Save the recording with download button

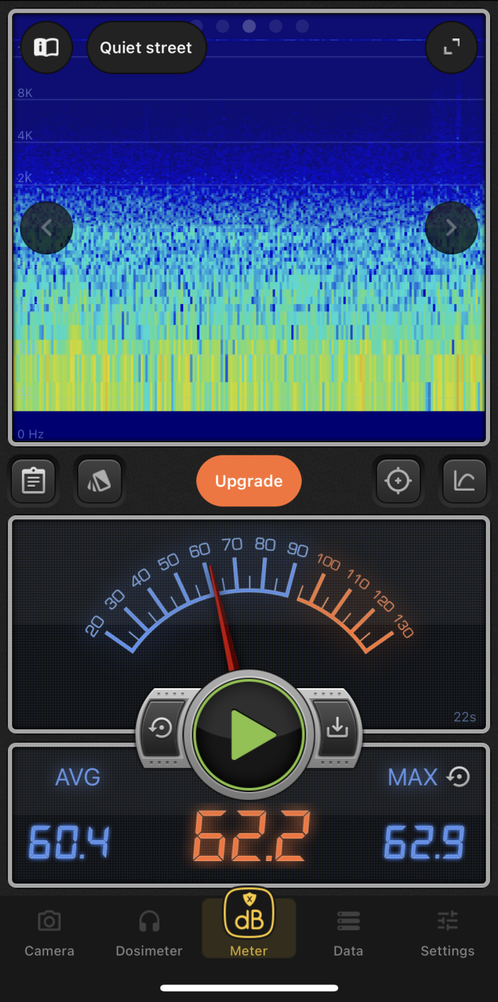(x=337, y=728)
